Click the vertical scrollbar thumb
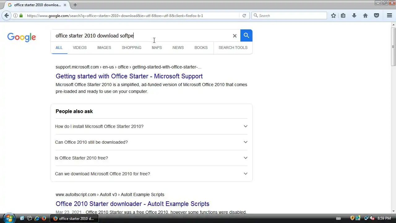396x223 pixels. [x=393, y=46]
